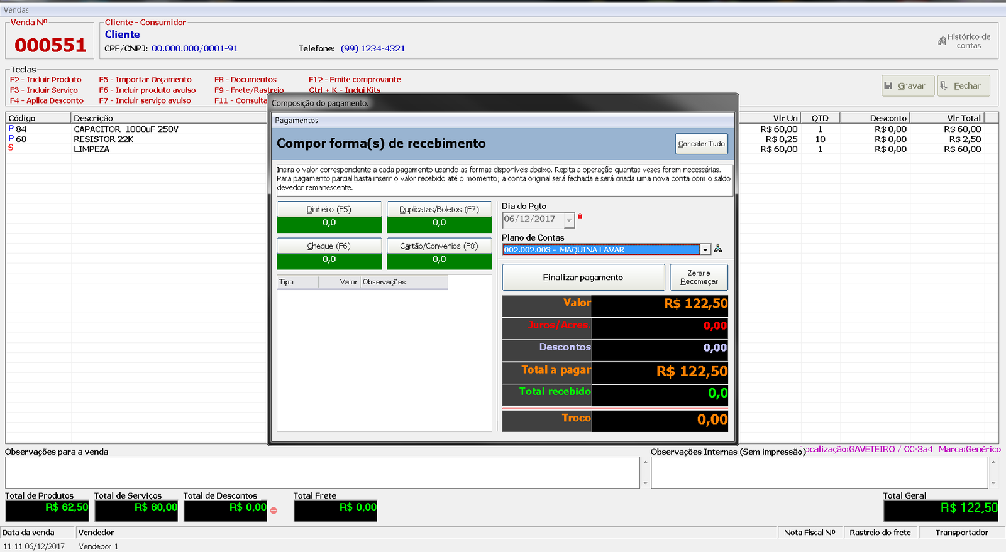1006x552 pixels.
Task: Click the Histórico de contas icon
Action: click(x=942, y=41)
